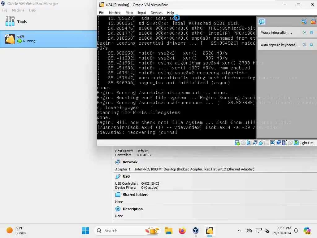
Task: Click the Right Ctrl host key label
Action: [x=306, y=143]
